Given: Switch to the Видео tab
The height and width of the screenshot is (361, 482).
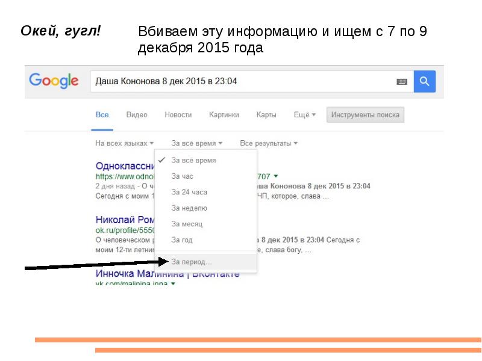Looking at the screenshot, I should 137,115.
